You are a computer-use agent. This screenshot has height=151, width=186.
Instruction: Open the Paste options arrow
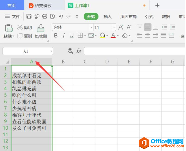[x=13, y=36]
